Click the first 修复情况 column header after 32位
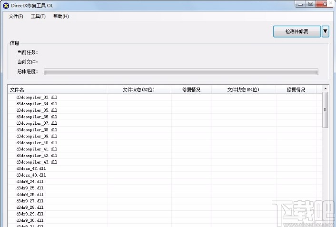336x227 pixels. point(191,89)
